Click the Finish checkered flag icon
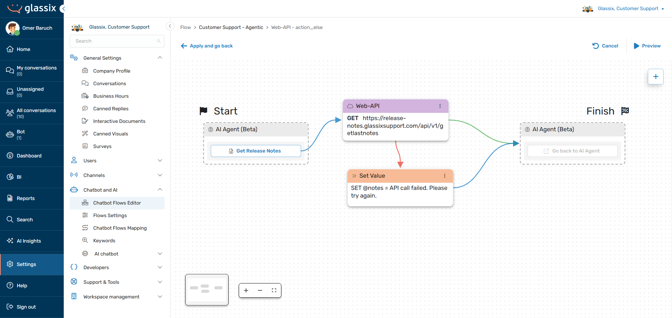 click(x=625, y=111)
